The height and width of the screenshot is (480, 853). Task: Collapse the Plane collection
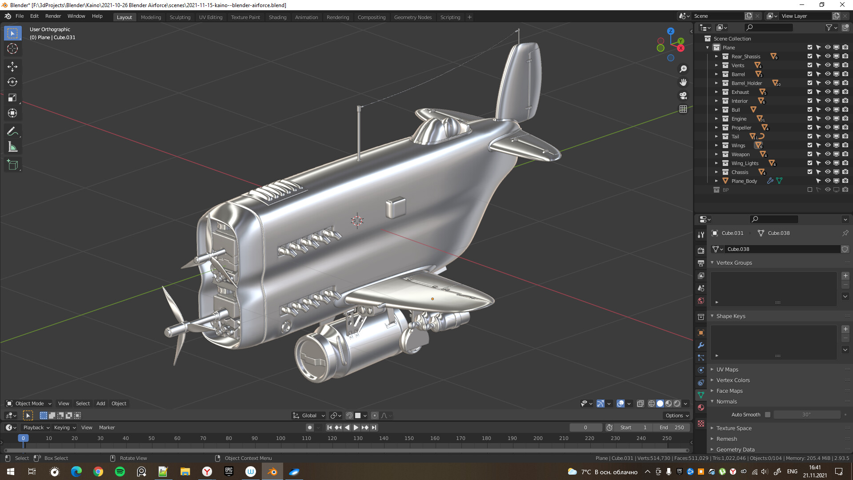(x=708, y=48)
